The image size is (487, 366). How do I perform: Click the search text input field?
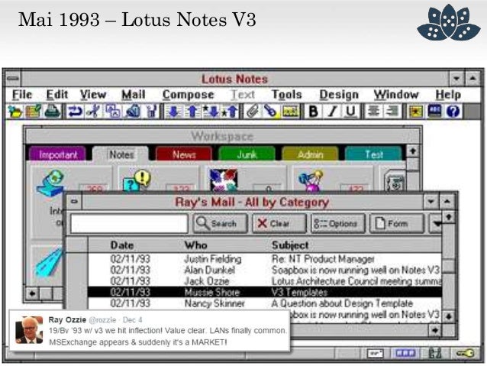point(129,223)
